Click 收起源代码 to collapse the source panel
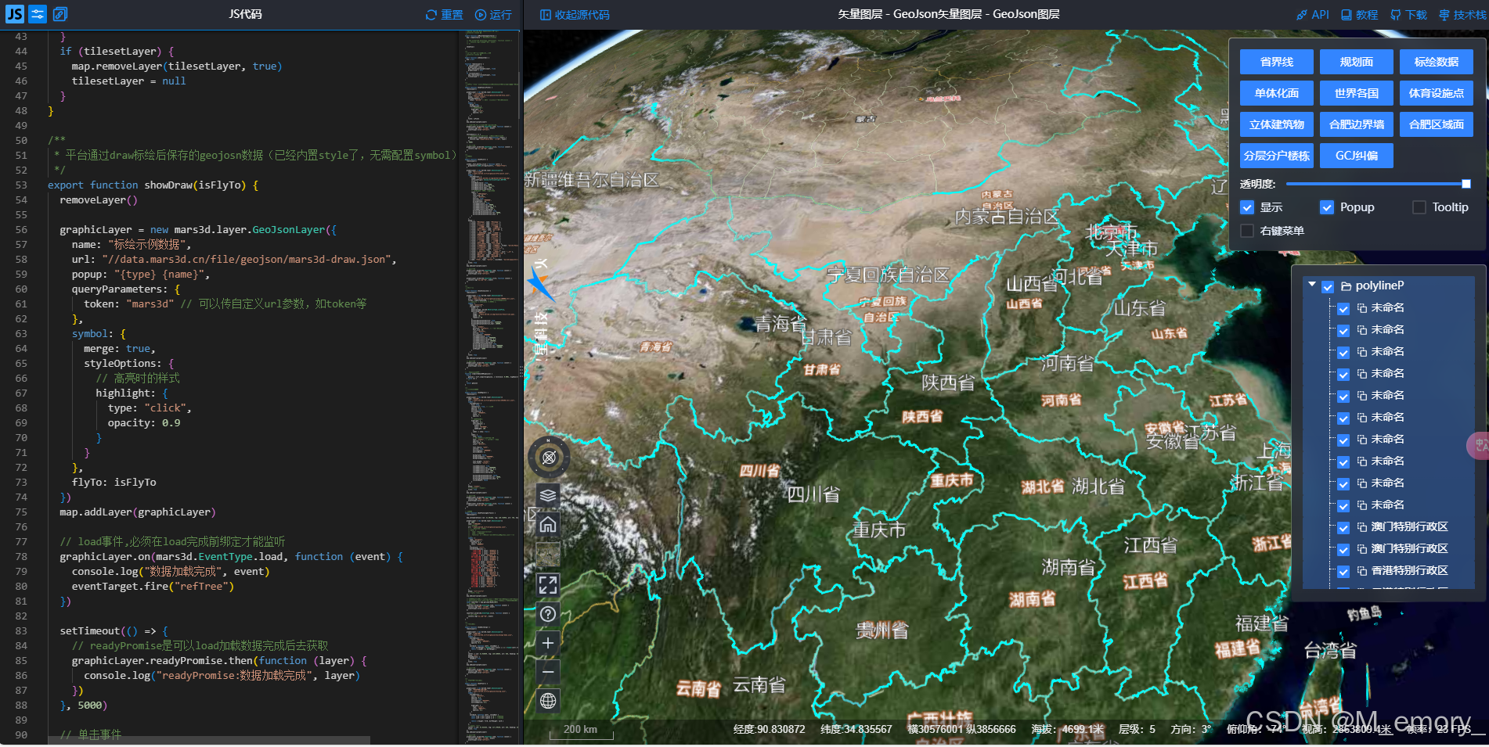 click(x=573, y=14)
